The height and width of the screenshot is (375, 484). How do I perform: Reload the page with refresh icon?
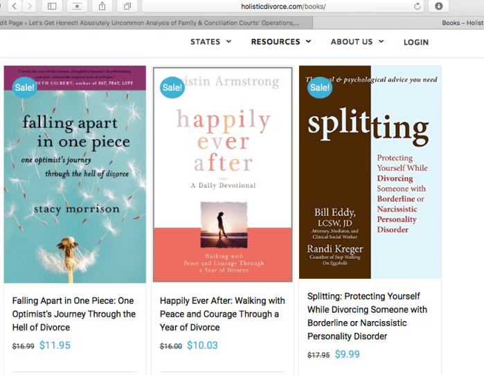[418, 6]
